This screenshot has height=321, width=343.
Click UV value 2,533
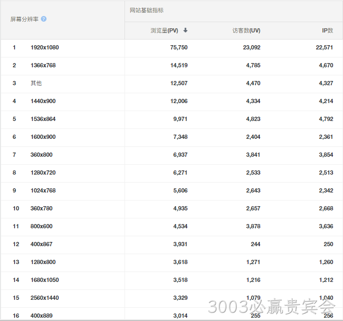pos(253,173)
